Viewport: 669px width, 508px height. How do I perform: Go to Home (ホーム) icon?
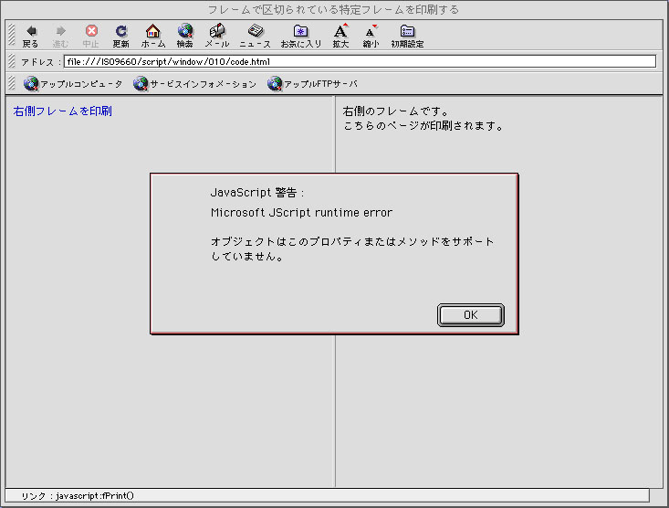(x=152, y=31)
